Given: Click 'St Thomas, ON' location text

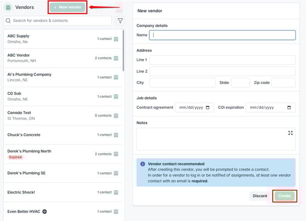Looking at the screenshot, I should (x=21, y=119).
